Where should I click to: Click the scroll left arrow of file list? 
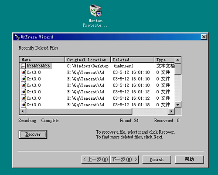pyautogui.click(x=23, y=111)
